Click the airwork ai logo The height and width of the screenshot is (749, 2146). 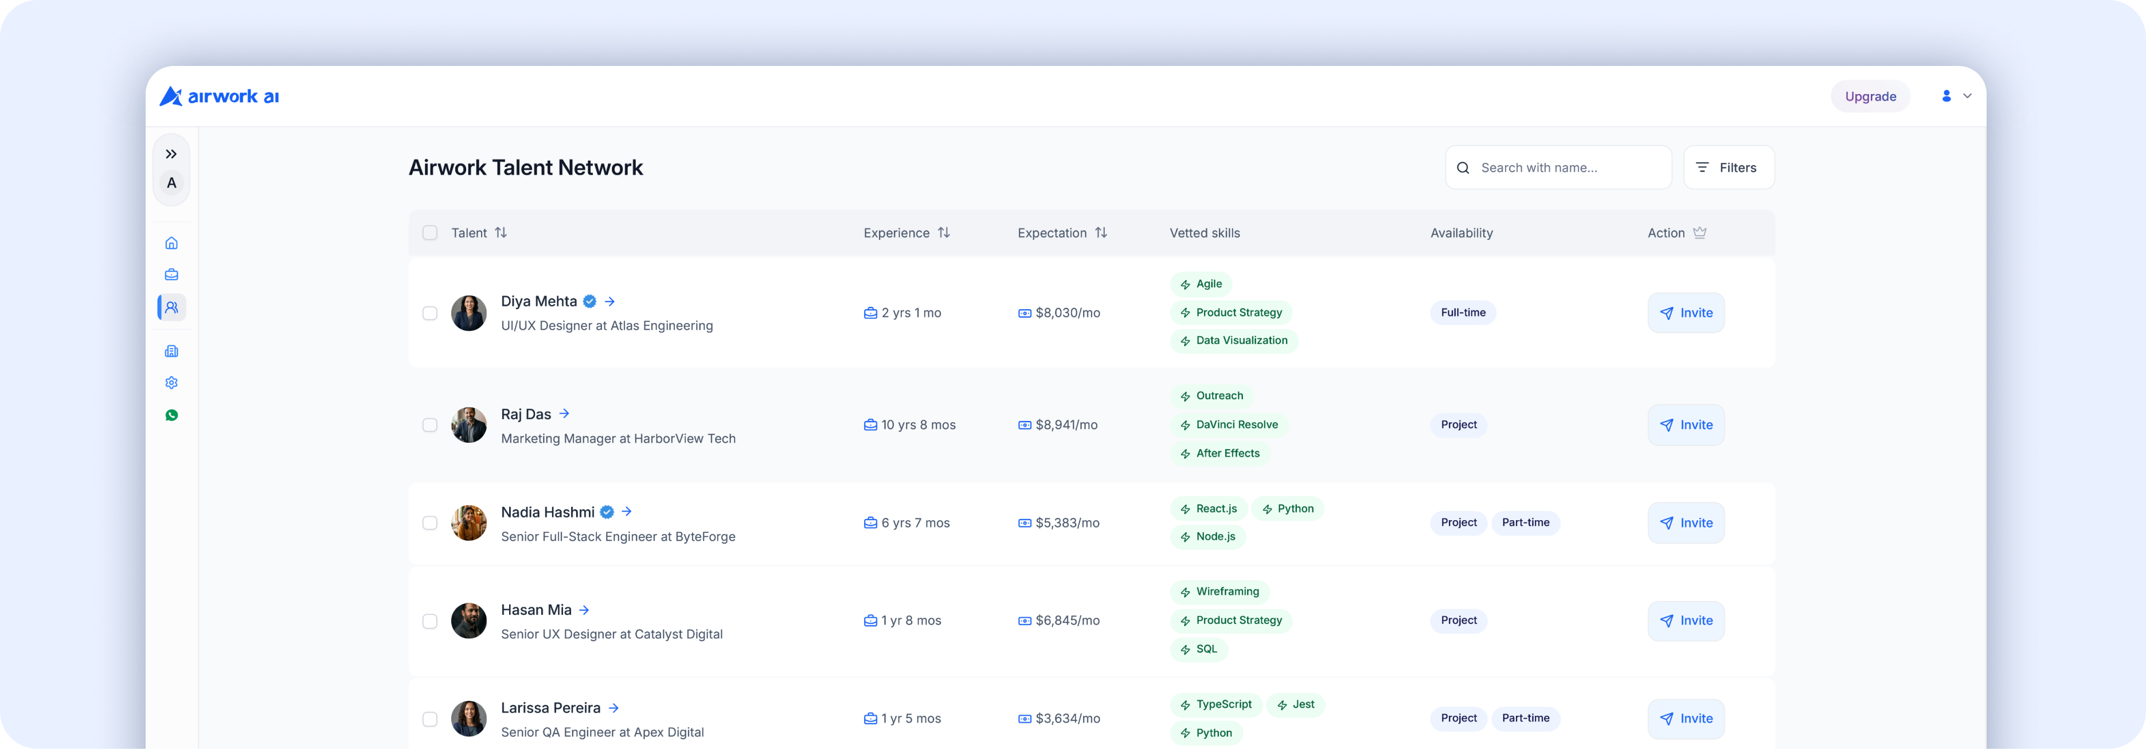pos(219,97)
